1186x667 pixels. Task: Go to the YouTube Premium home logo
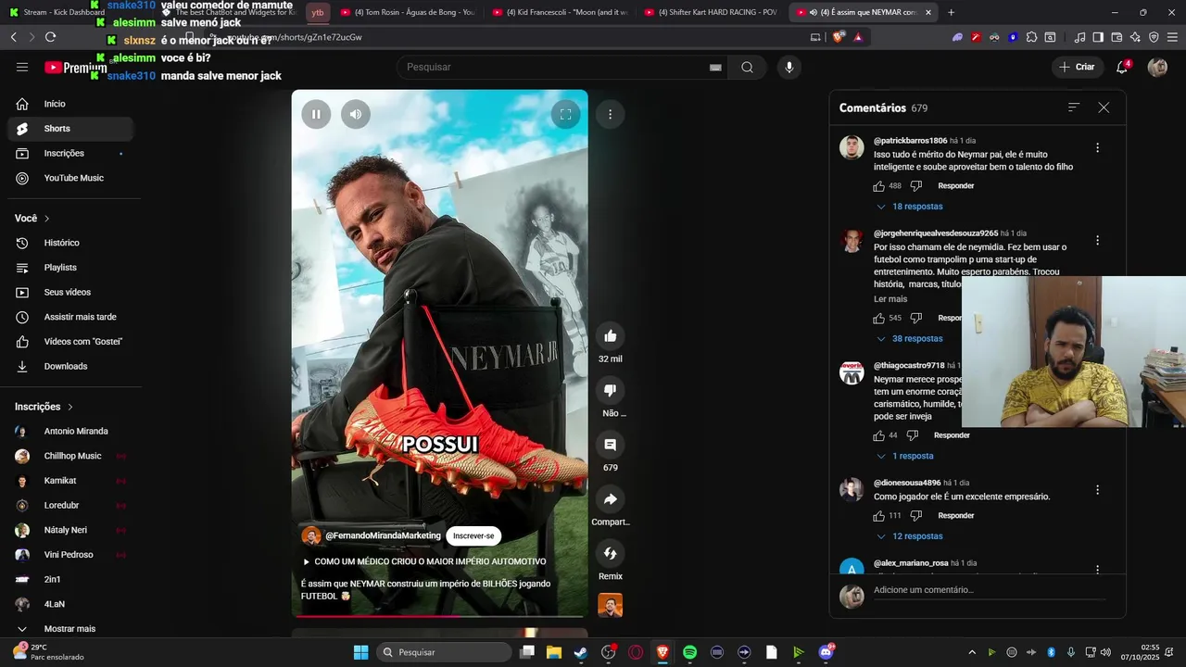[76, 68]
